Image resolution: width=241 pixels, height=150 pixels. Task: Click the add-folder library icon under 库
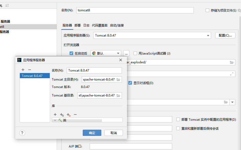(69, 114)
